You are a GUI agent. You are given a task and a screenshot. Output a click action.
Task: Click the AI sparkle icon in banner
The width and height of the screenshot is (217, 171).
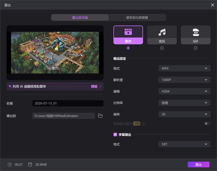point(10,86)
